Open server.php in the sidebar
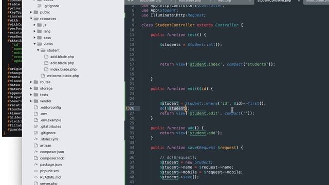Screen dimensions: 329x185 tap(48, 183)
